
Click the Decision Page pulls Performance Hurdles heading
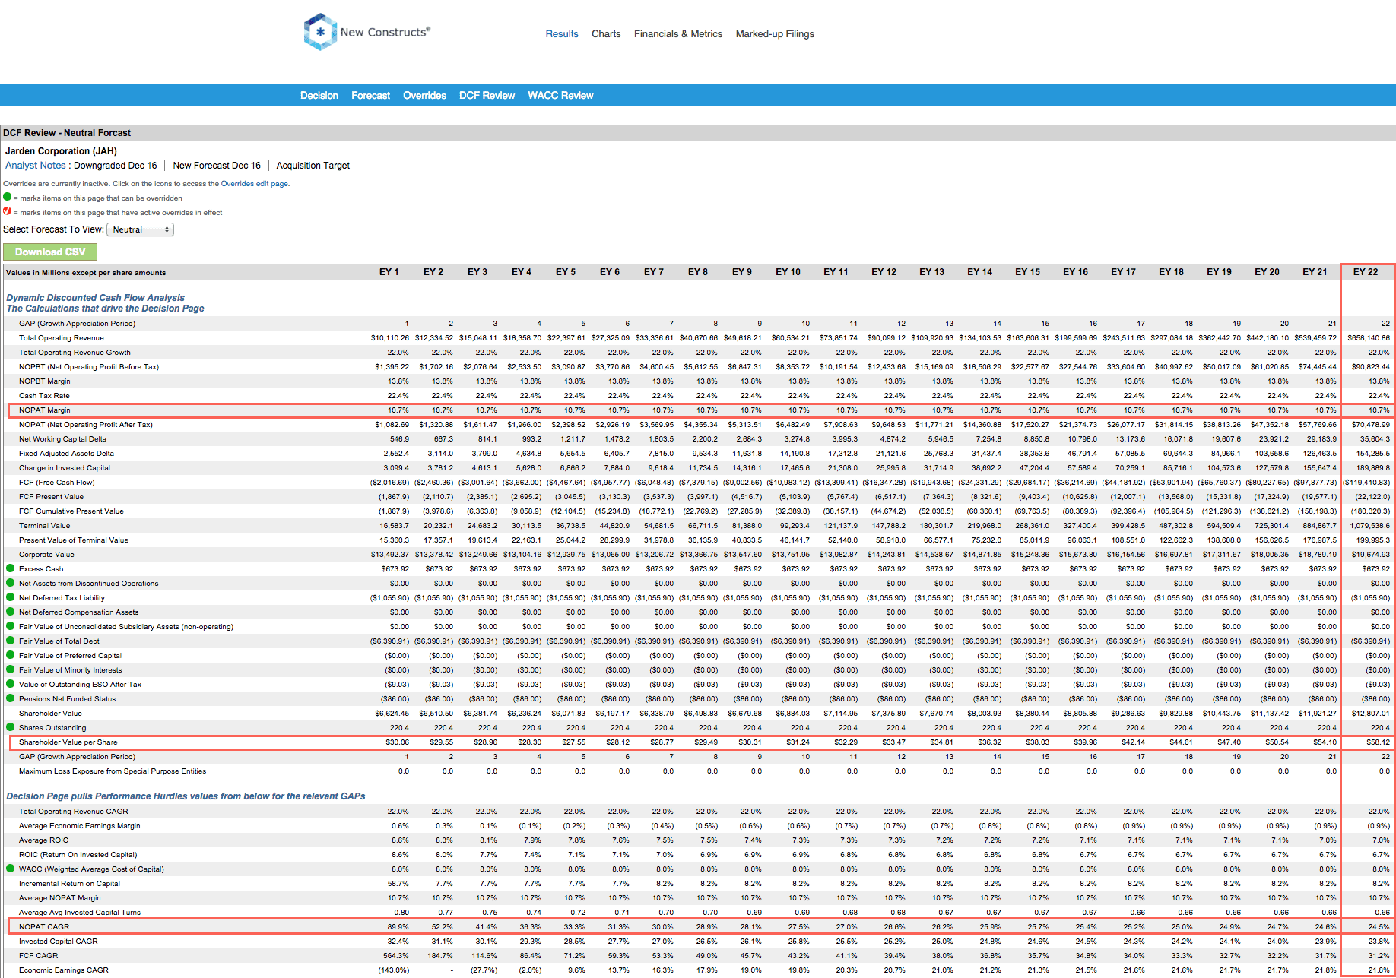[186, 796]
